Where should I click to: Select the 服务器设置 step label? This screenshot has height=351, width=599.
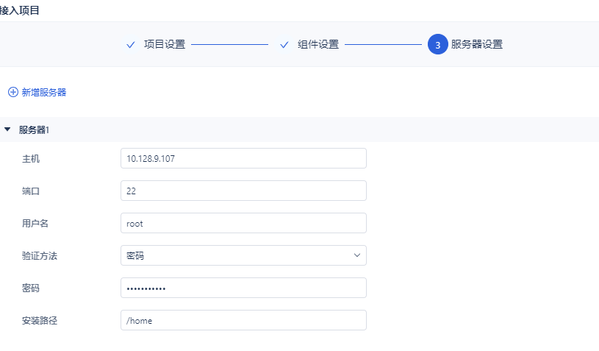[477, 44]
